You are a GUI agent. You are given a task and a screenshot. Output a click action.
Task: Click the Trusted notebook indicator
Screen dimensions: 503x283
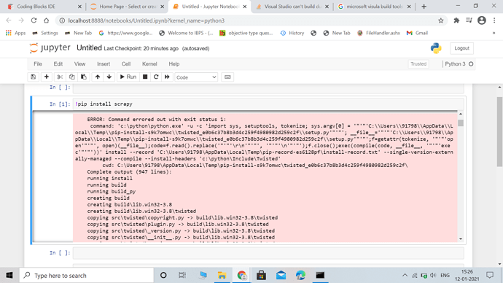pyautogui.click(x=418, y=64)
